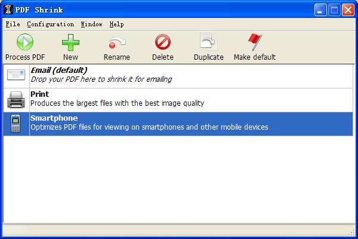This screenshot has width=358, height=239.
Task: Click the Duplicate label text
Action: tap(209, 57)
